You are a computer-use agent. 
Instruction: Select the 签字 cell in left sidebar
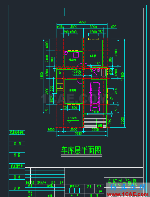coord(17,177)
